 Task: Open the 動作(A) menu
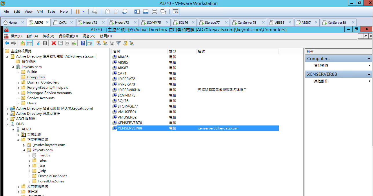pyautogui.click(x=32, y=36)
